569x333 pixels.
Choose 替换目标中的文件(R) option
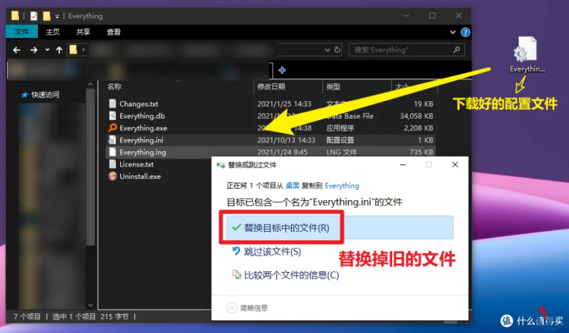point(286,228)
